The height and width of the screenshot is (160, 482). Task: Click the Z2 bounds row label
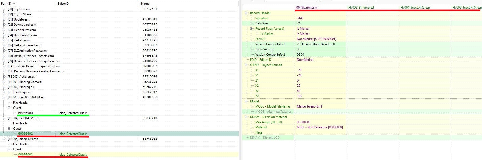(x=257, y=96)
